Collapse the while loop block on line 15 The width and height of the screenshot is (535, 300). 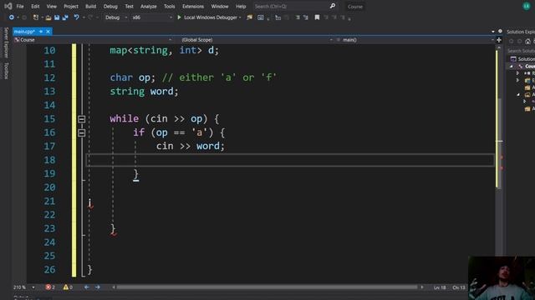coord(82,119)
